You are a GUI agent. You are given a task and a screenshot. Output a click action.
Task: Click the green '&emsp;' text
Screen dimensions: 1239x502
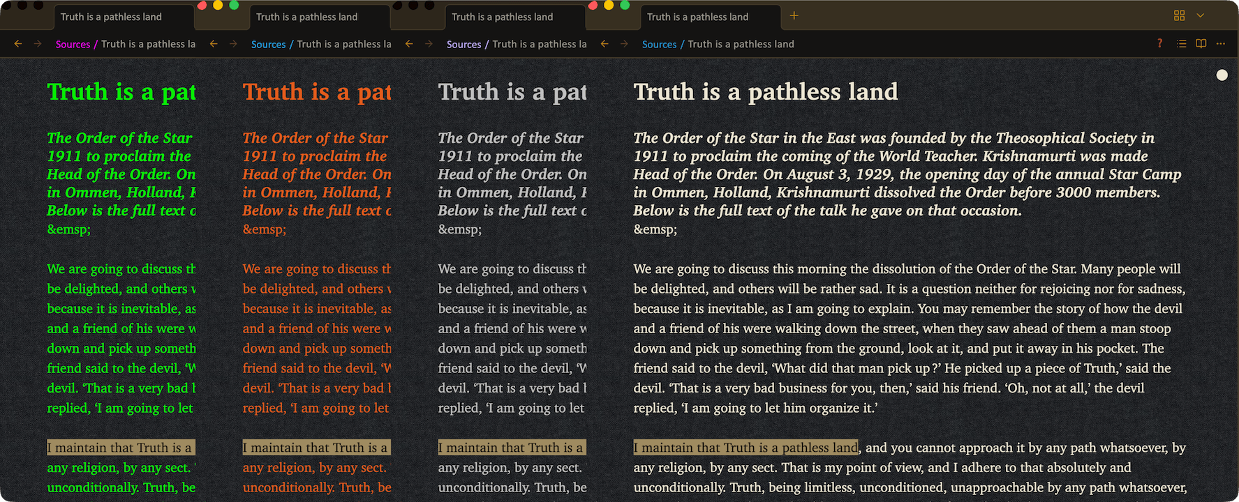(68, 229)
